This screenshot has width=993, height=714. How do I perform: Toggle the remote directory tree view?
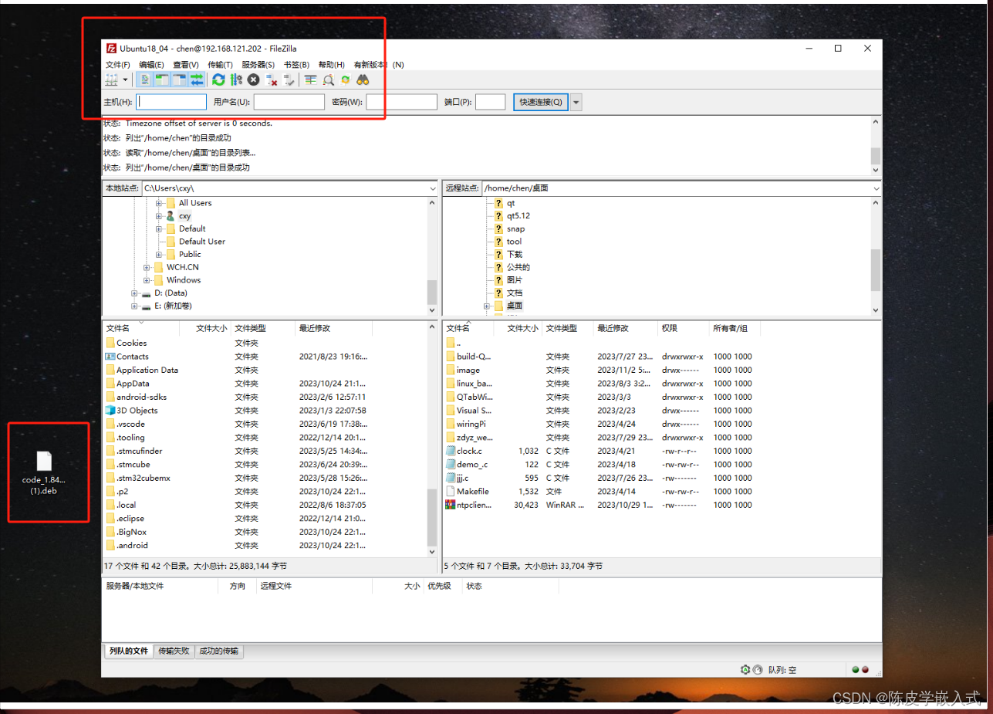tap(179, 80)
